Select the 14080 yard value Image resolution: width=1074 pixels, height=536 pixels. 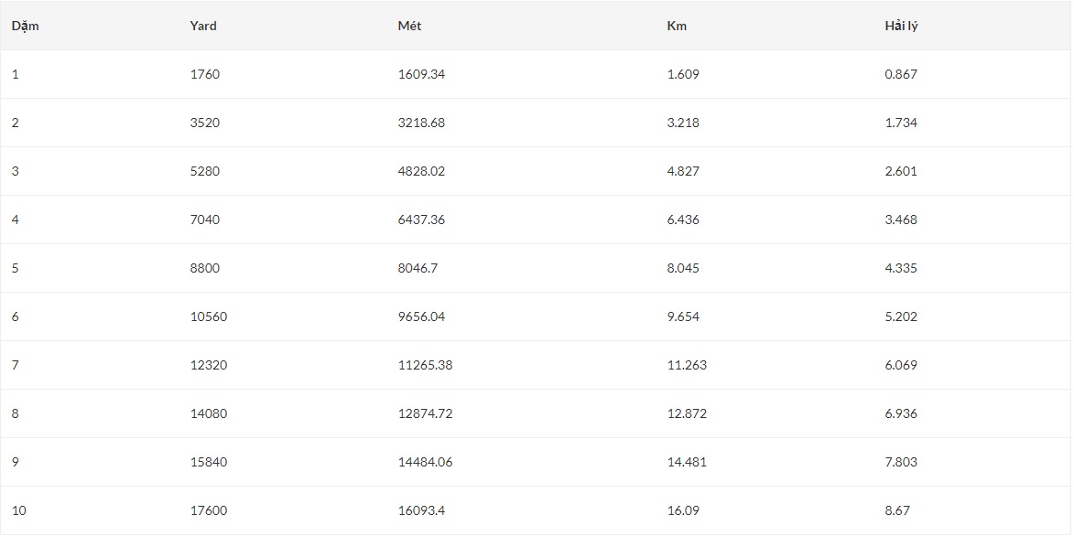(209, 413)
